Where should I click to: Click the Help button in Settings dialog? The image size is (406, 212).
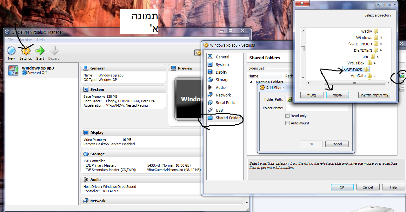[x=394, y=187]
